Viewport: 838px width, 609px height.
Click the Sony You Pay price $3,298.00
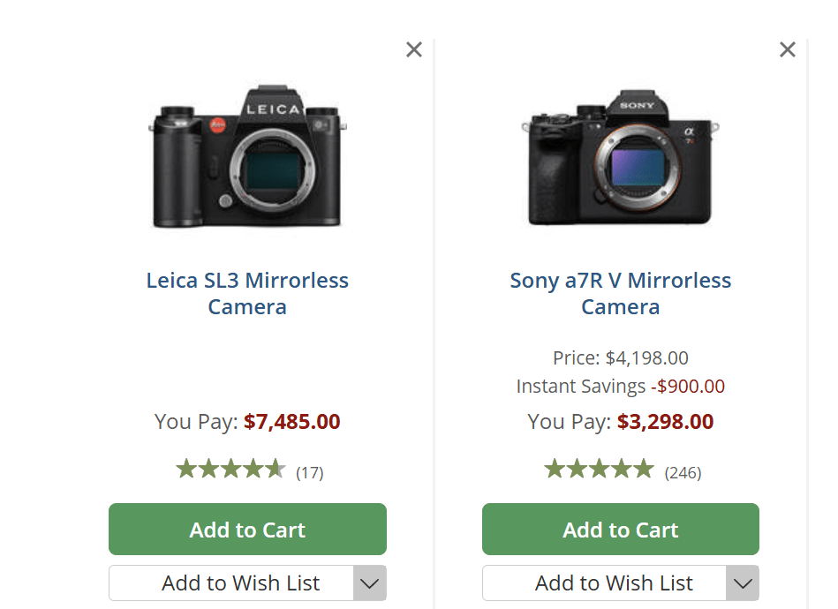tap(665, 422)
